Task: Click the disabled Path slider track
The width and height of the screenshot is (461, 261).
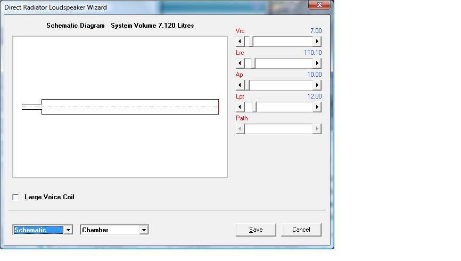Action: click(278, 128)
